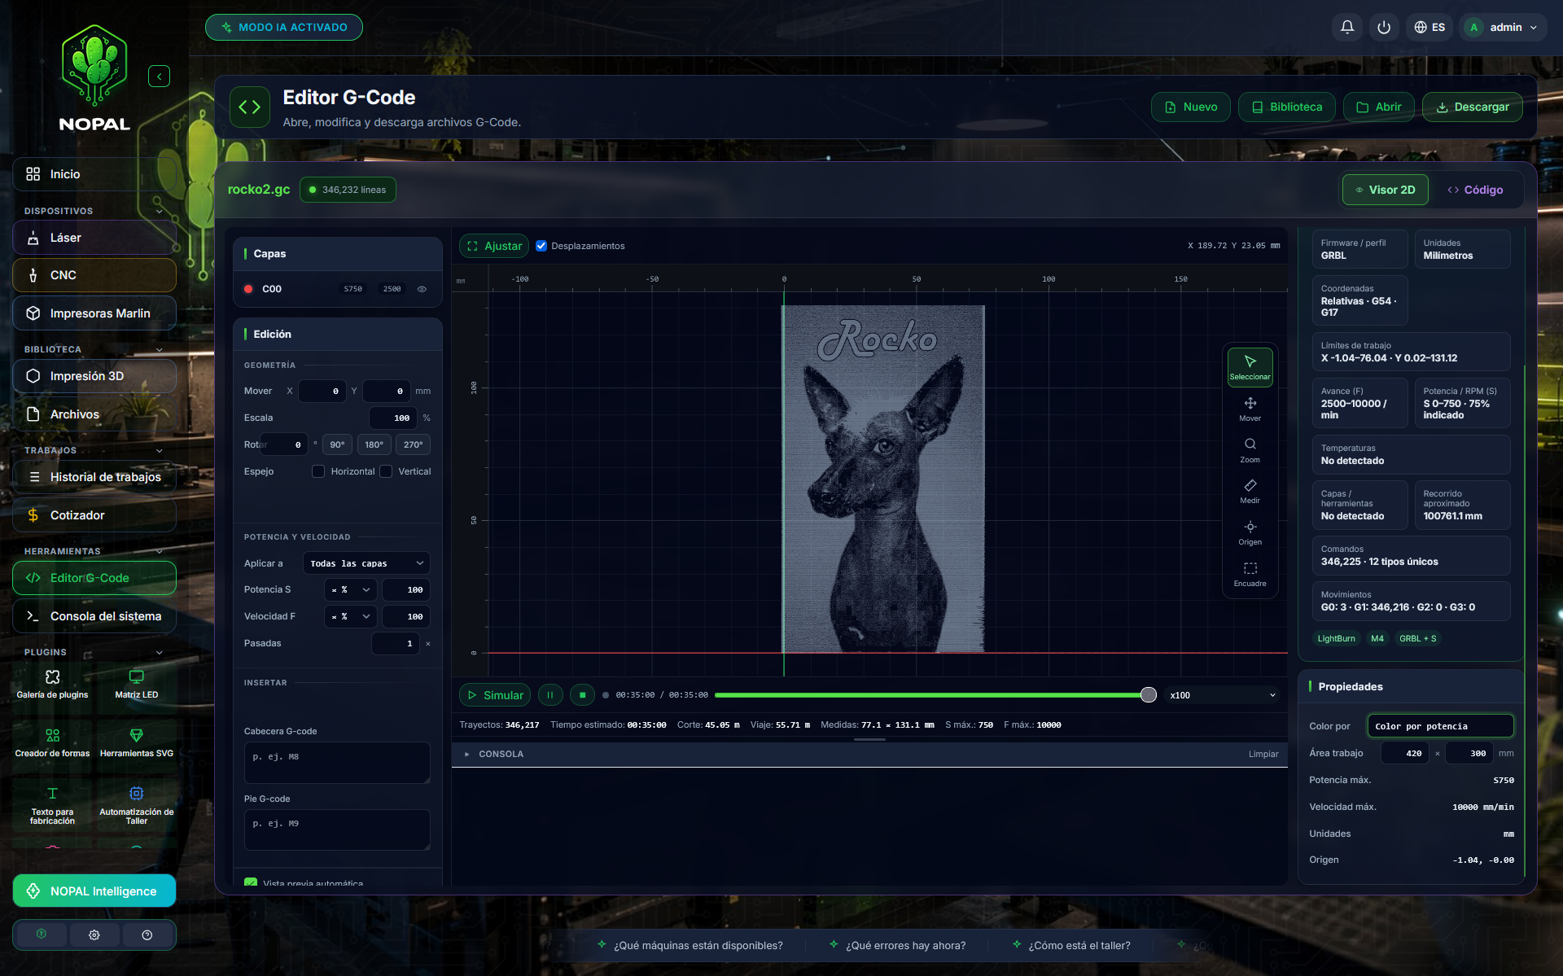The width and height of the screenshot is (1563, 976).
Task: Open Galería de plugins
Action: 52,684
